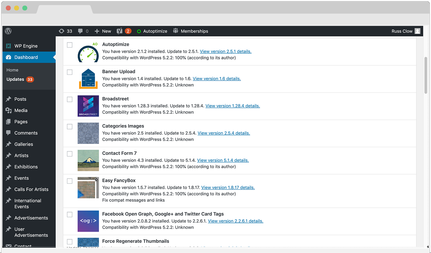Click the Dashboard gauge icon
Screen dimensions: 431x253
coord(9,57)
